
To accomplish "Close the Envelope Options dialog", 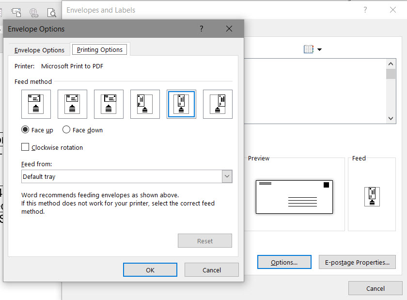I will [229, 29].
